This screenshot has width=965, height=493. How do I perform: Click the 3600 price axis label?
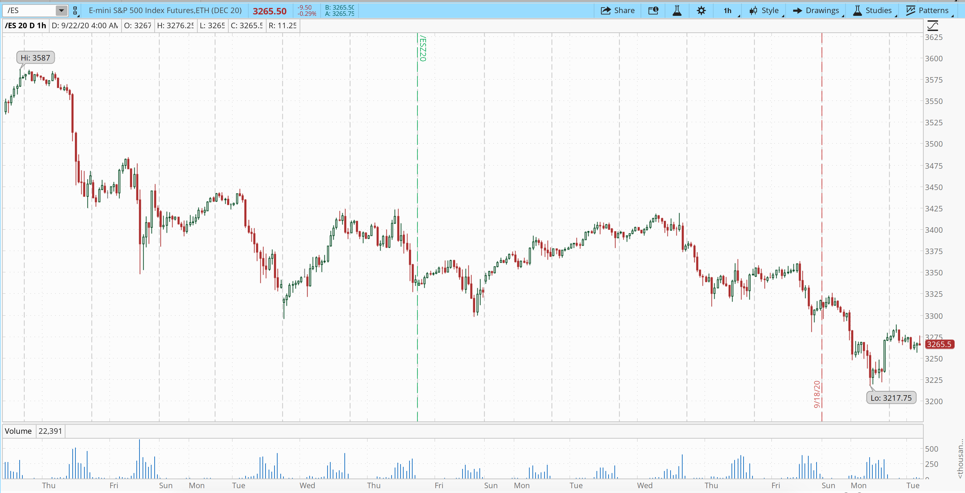[x=934, y=59]
